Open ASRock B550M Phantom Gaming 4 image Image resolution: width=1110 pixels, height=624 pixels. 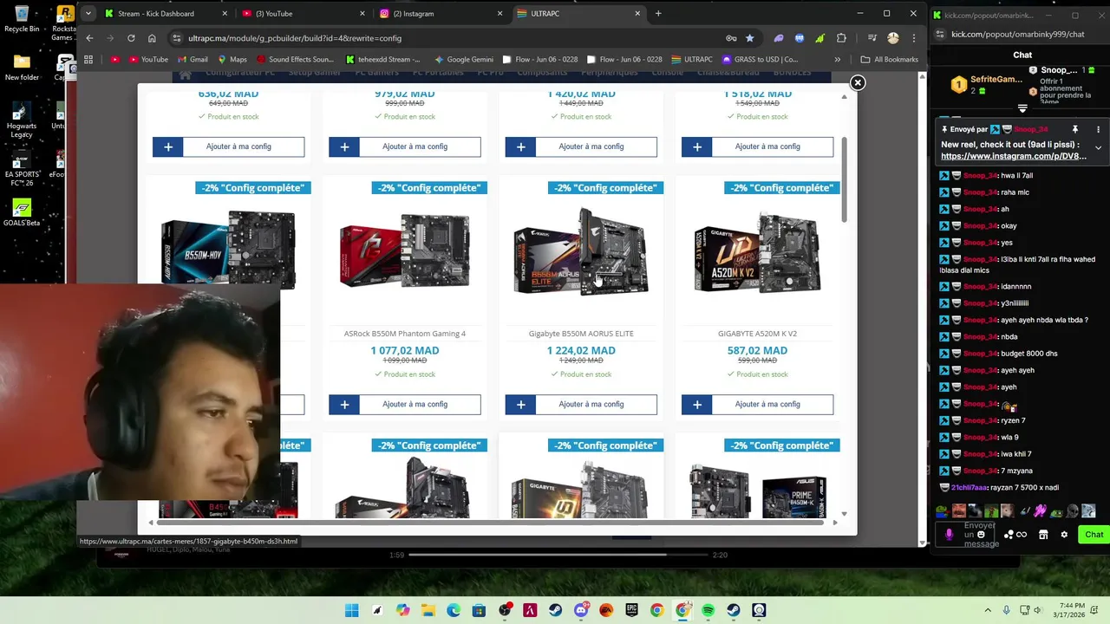[404, 251]
